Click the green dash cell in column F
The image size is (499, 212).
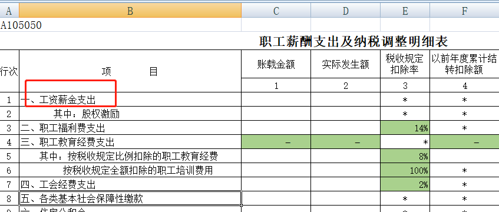464,142
